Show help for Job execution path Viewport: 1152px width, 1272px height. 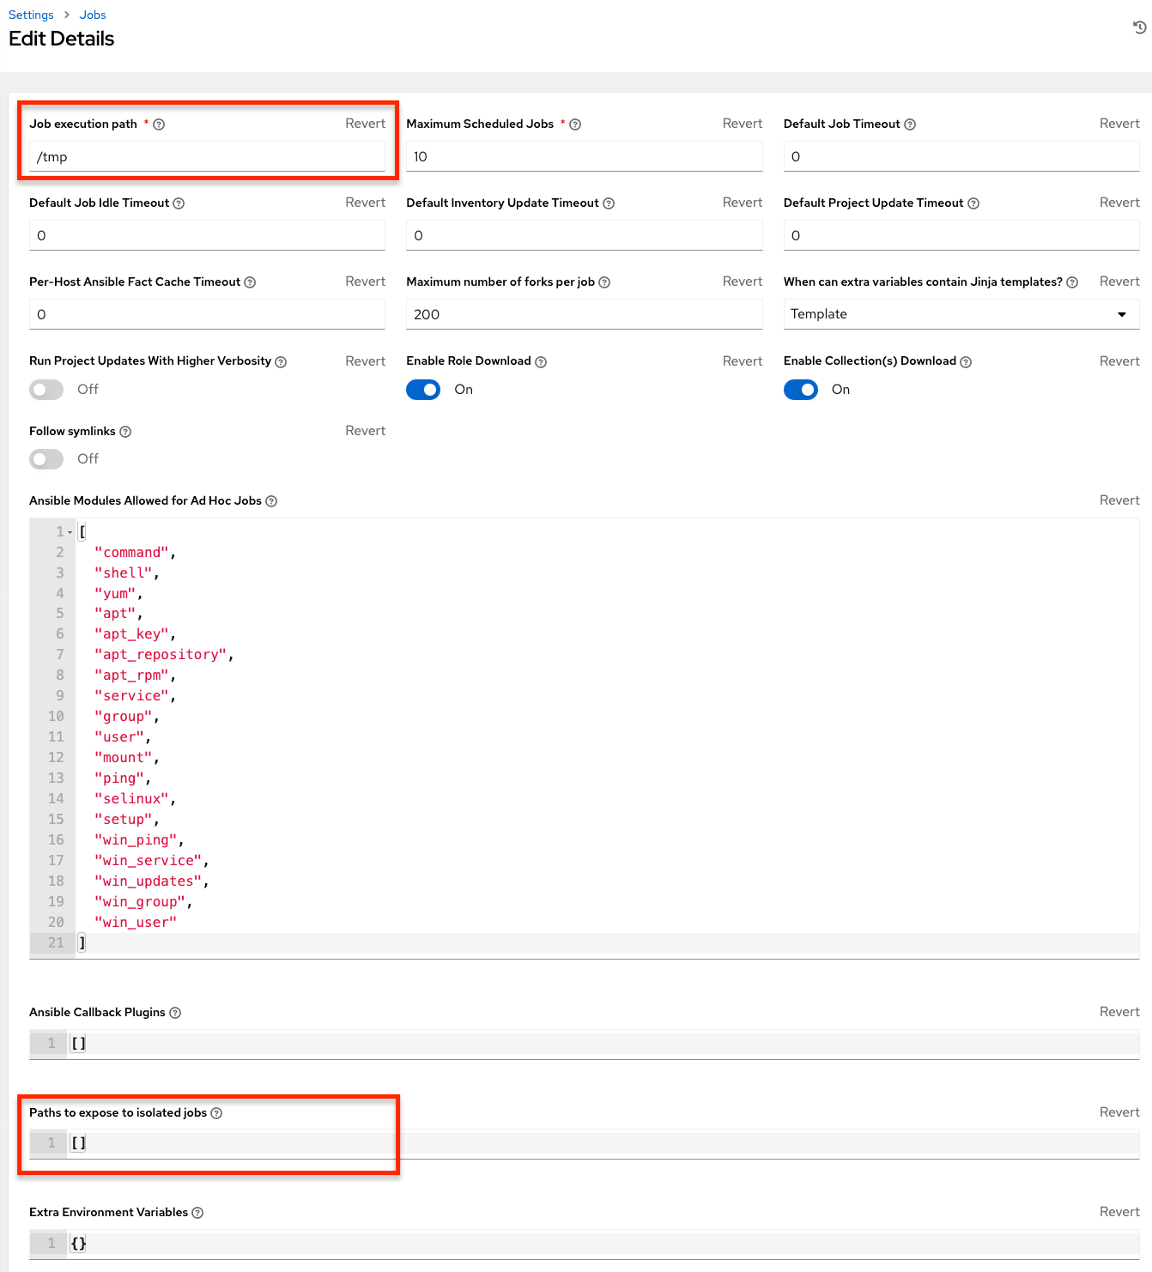pyautogui.click(x=159, y=124)
